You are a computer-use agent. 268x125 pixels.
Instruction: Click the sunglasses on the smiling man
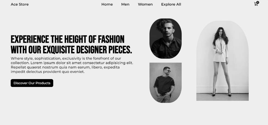(x=168, y=71)
